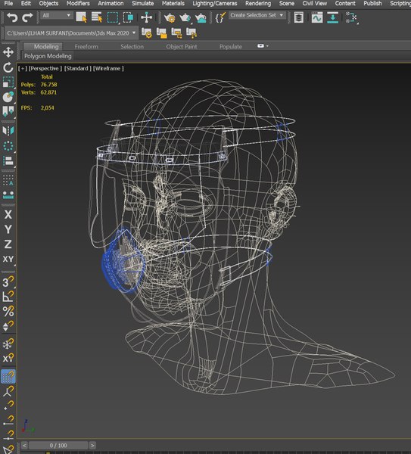Open the ribbon display options dropdown arrow
This screenshot has width=411, height=454.
pos(267,46)
